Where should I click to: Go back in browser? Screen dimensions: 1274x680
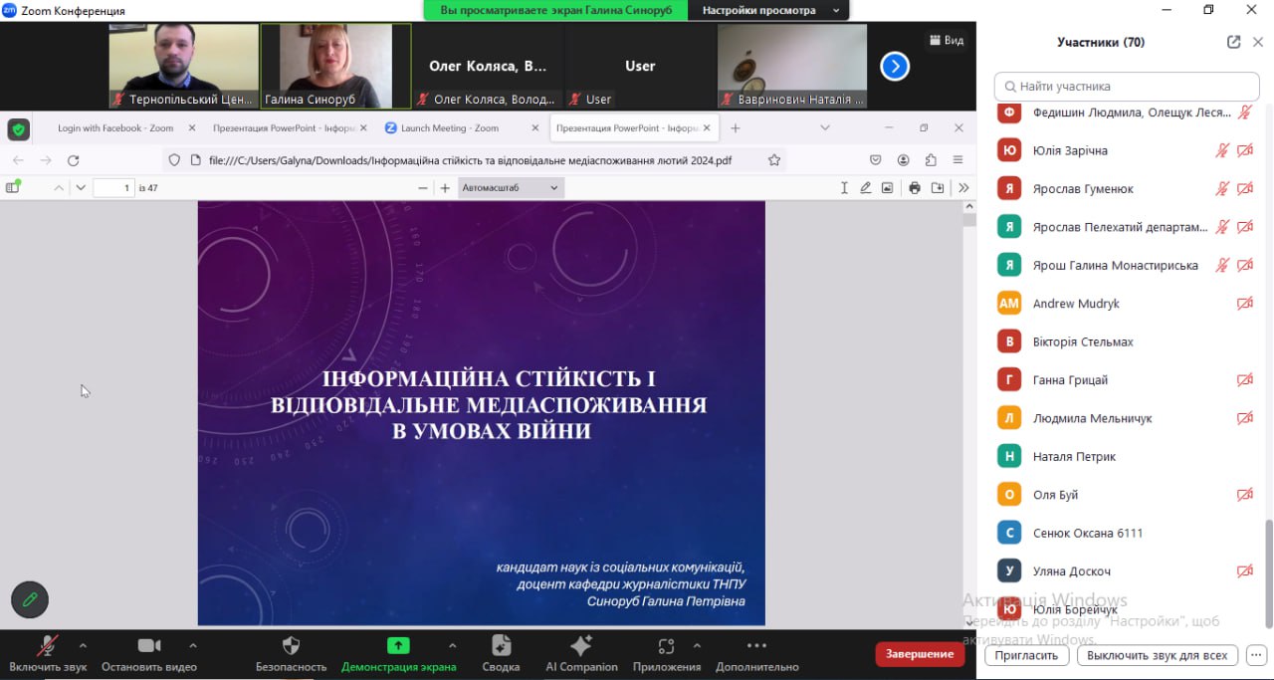click(x=18, y=160)
